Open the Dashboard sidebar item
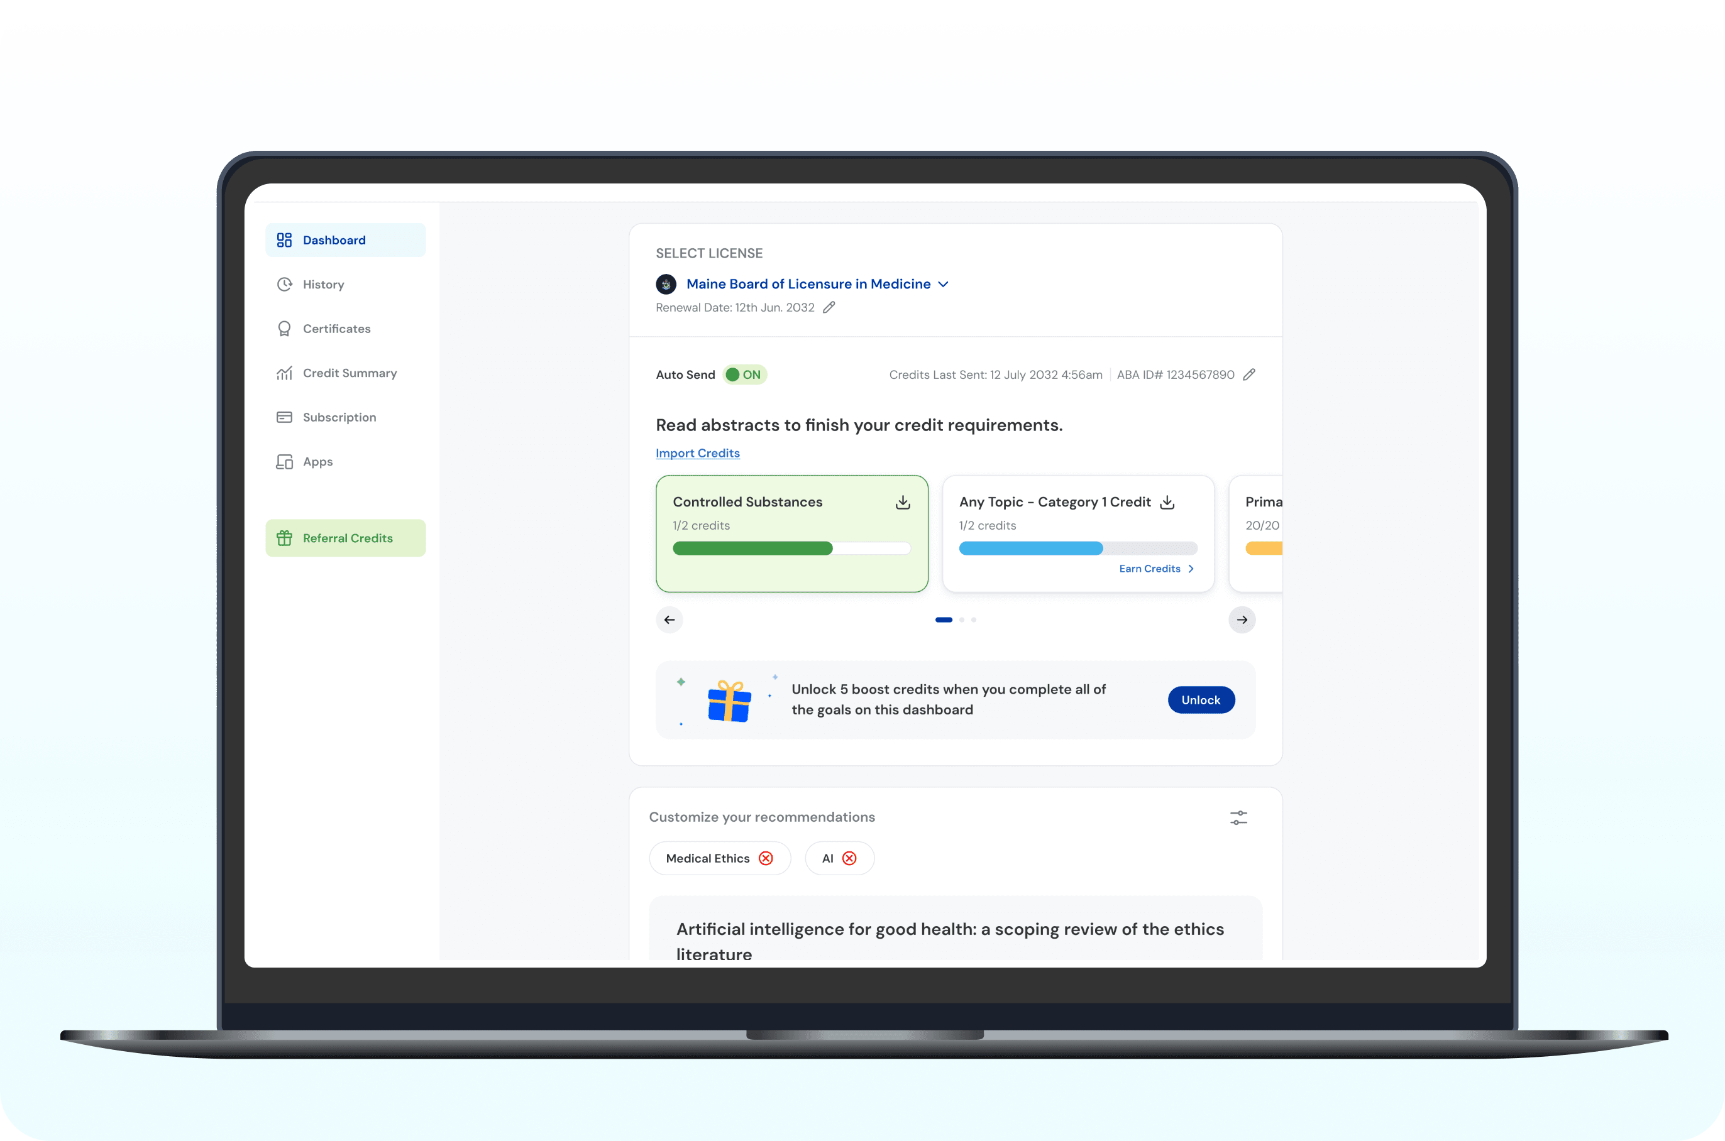The image size is (1725, 1141). pyautogui.click(x=345, y=240)
